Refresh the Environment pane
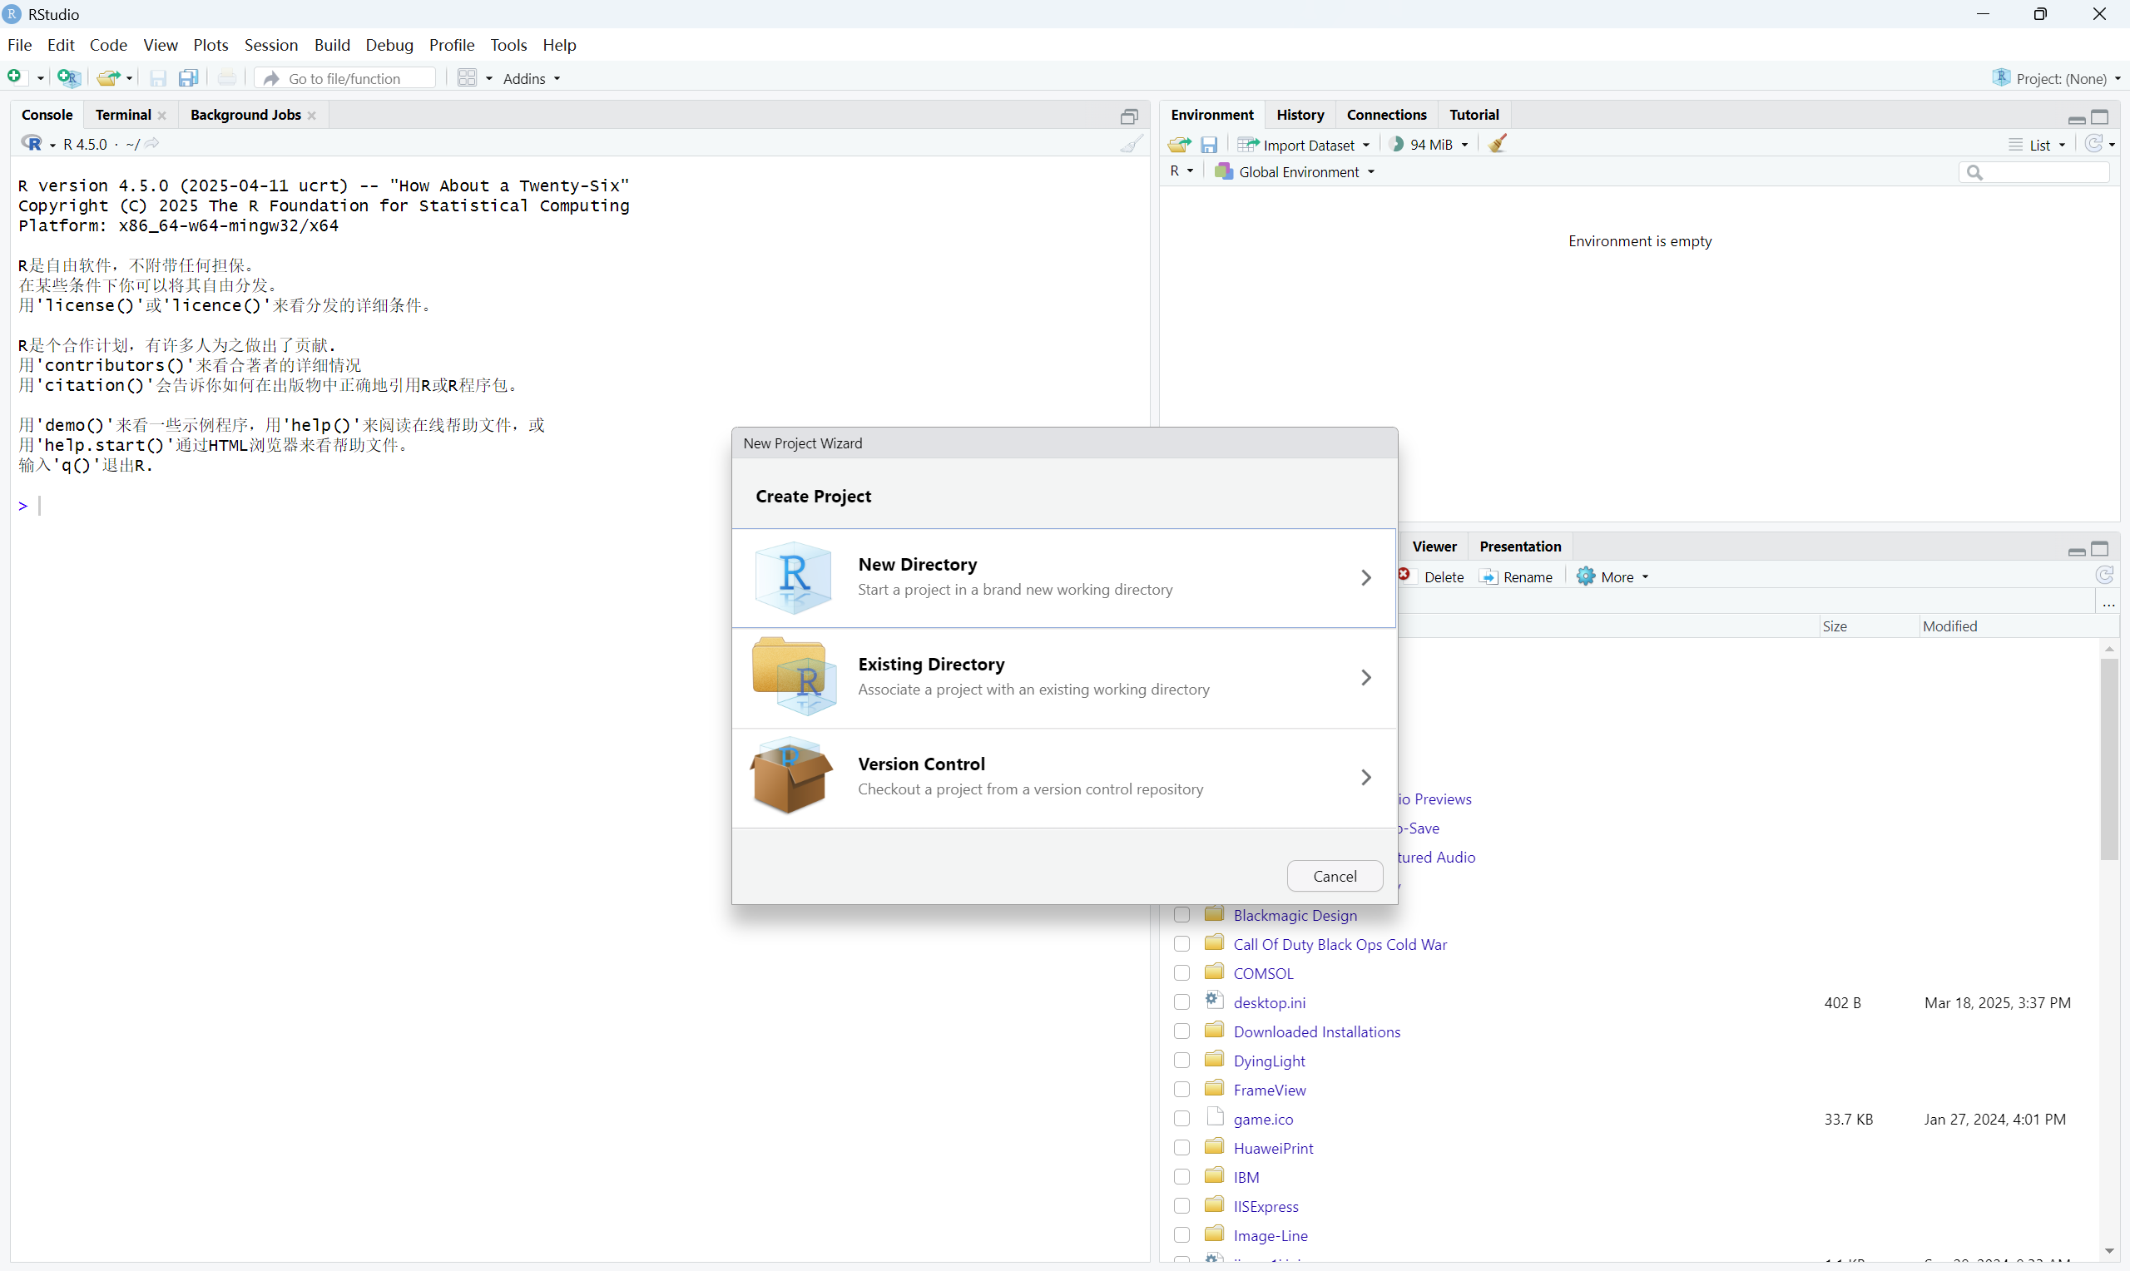The height and width of the screenshot is (1271, 2130). [2093, 144]
